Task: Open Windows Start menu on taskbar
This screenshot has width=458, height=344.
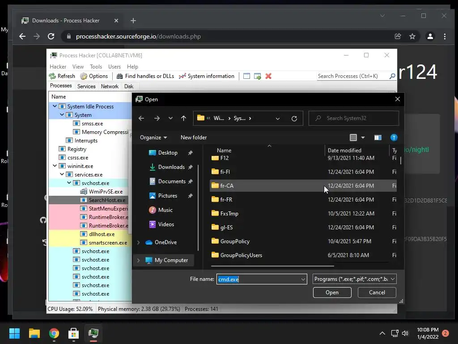Action: point(14,333)
